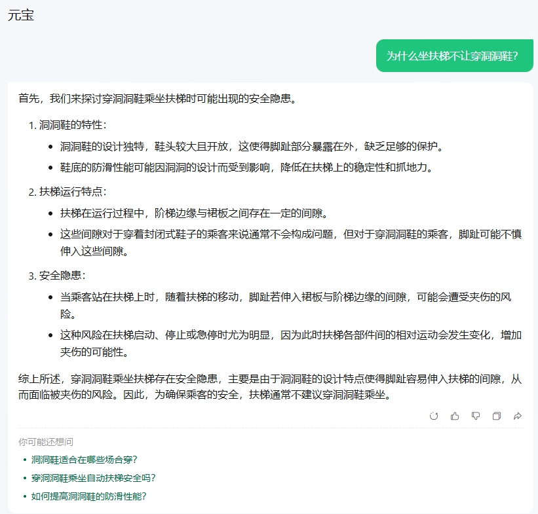Click the refresh-style regenerate control
The height and width of the screenshot is (514, 538).
click(434, 416)
